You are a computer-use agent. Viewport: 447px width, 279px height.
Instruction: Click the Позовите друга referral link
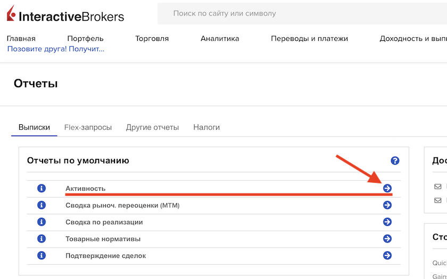click(55, 49)
